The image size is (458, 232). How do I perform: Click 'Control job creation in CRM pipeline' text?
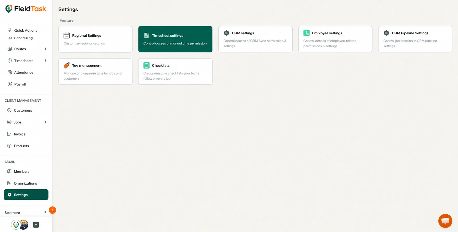pyautogui.click(x=410, y=43)
